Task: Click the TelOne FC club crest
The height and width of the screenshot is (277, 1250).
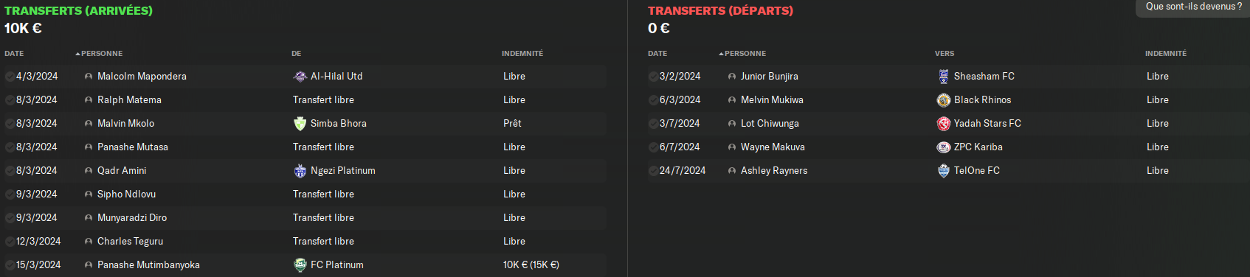Action: (x=943, y=171)
